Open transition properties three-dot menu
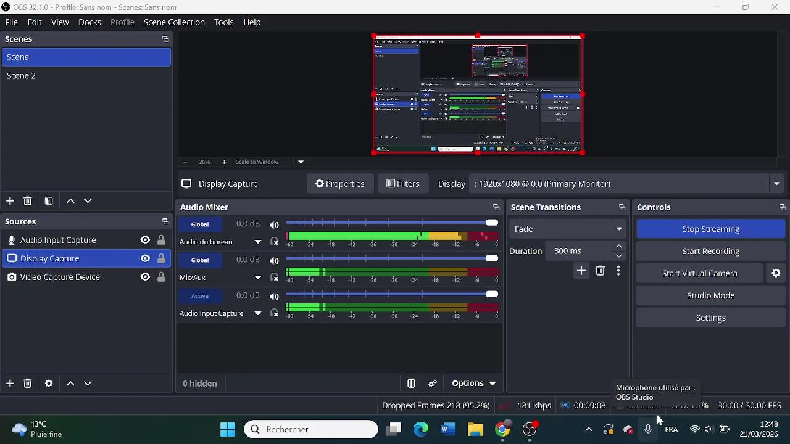The width and height of the screenshot is (790, 444). point(618,271)
